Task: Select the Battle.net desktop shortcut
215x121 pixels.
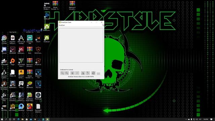Action: coord(47,16)
